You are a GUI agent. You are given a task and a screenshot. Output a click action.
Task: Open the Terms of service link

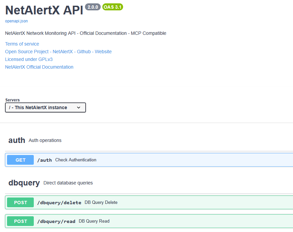[x=22, y=44]
